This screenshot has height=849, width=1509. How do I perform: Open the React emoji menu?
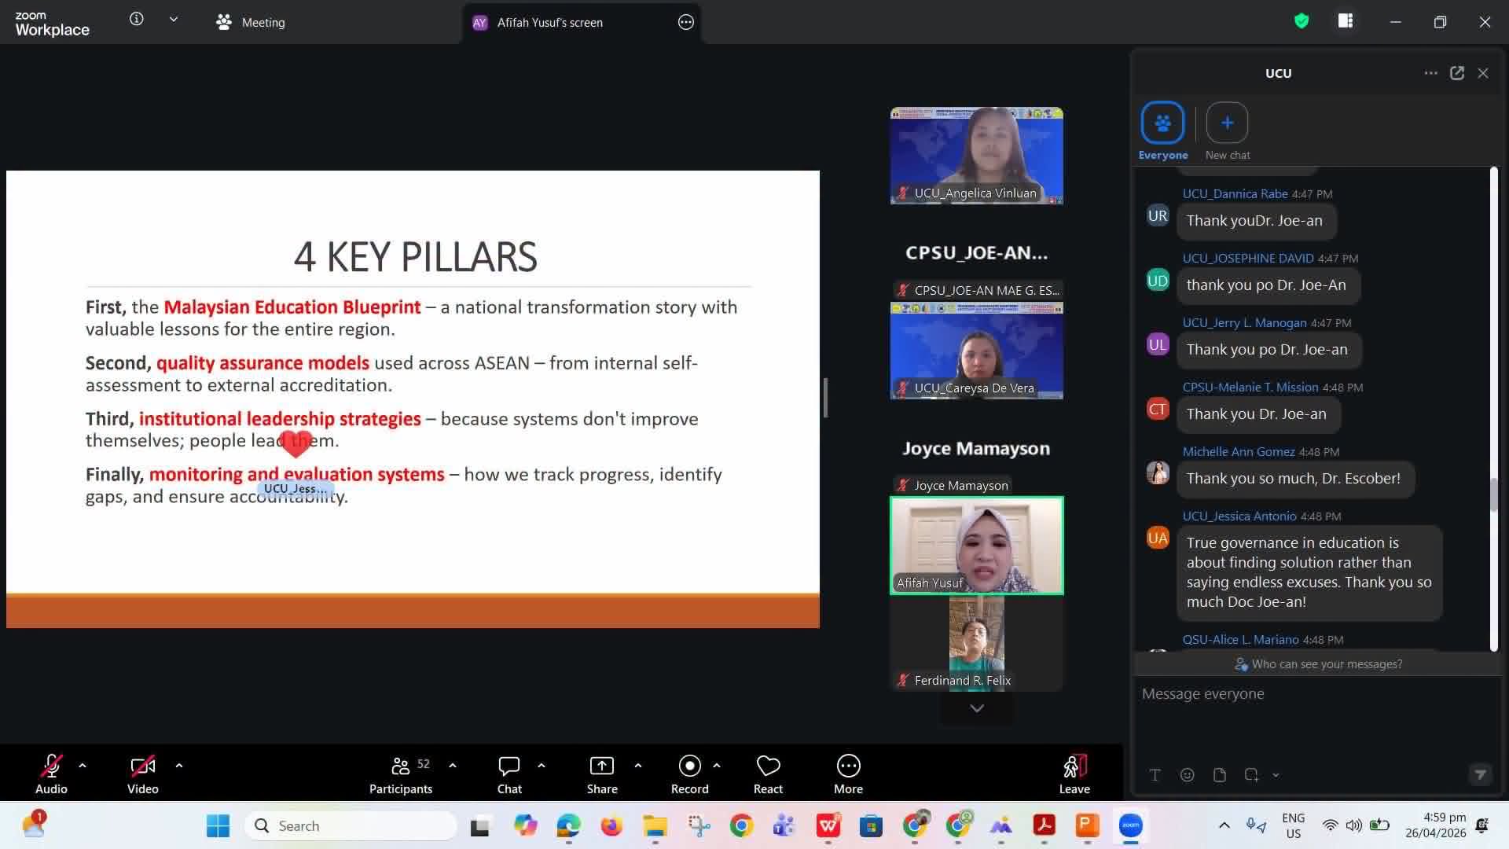[x=768, y=774]
